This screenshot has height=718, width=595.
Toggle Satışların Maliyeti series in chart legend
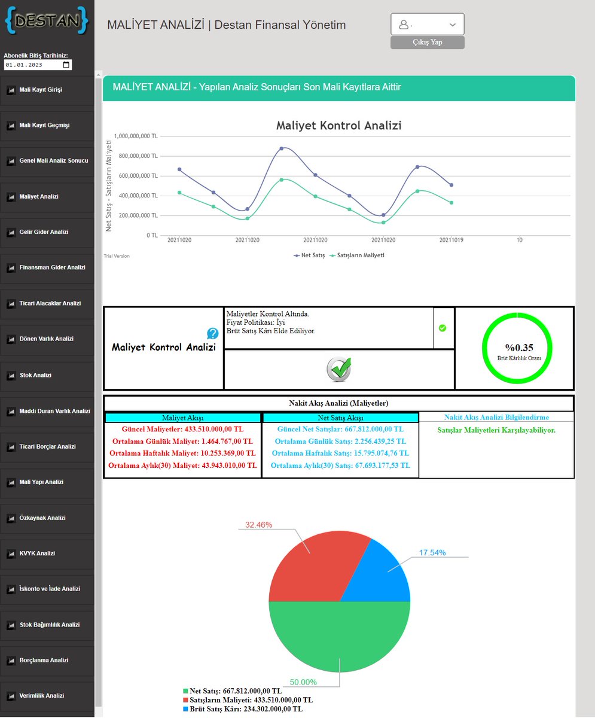pyautogui.click(x=357, y=255)
